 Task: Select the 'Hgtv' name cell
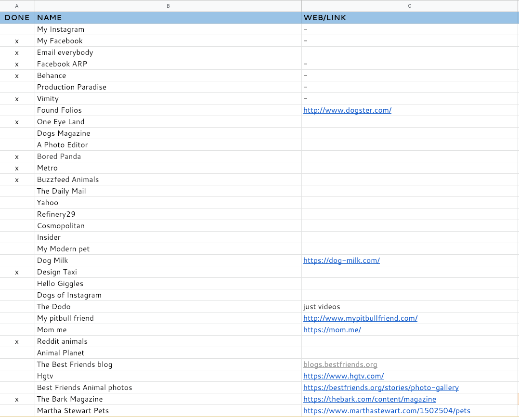(x=168, y=376)
